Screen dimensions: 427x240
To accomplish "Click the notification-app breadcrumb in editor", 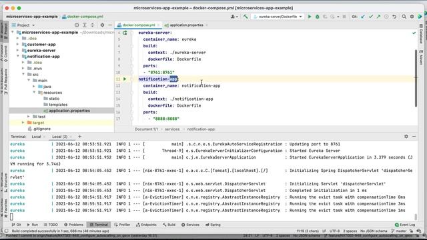I will 201,129.
